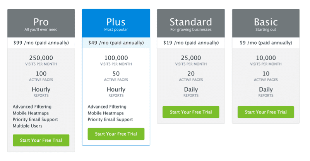Click Mobile Heatmaps in the Pro plan
This screenshot has width=310, height=161.
pyautogui.click(x=31, y=113)
